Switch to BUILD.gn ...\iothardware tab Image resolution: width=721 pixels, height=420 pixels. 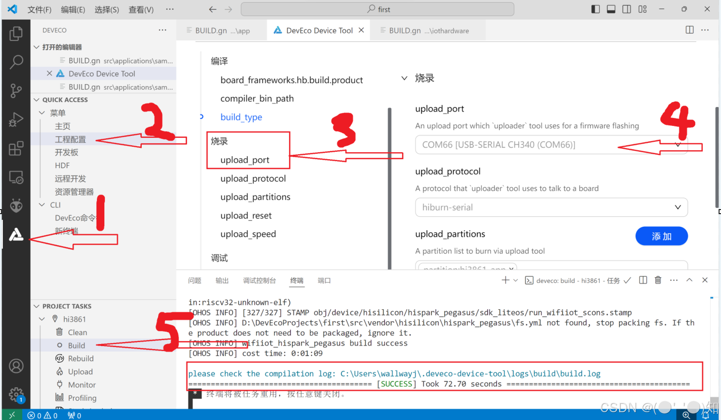[428, 30]
